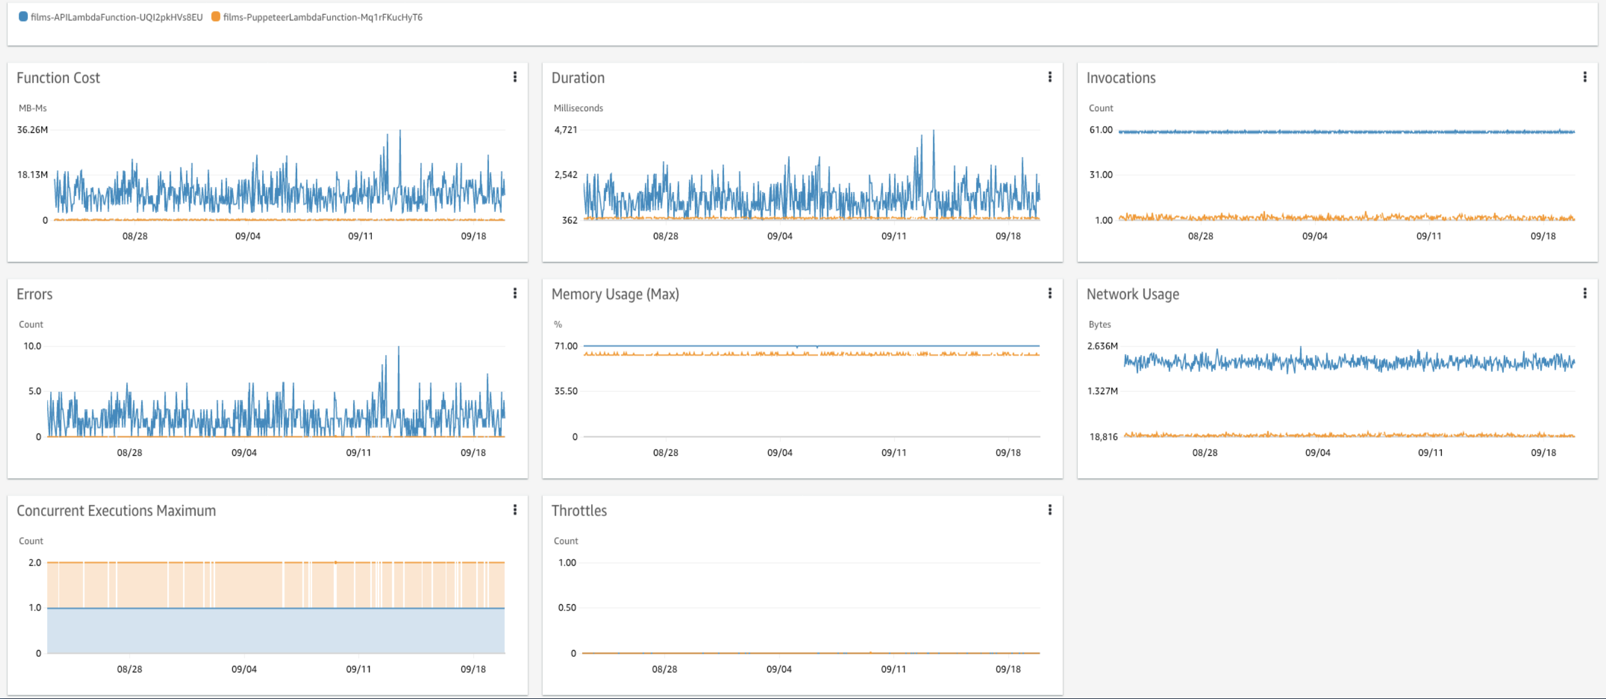1606x699 pixels.
Task: Open Throttles widget three-dot menu
Action: click(x=1050, y=510)
